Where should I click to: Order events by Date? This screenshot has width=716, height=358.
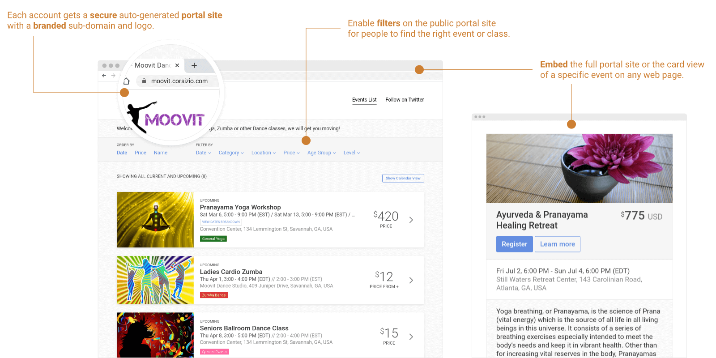coord(122,153)
